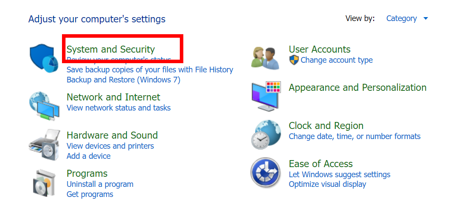Screen dimensions: 455x218
Task: View network status and tasks
Action: point(118,108)
